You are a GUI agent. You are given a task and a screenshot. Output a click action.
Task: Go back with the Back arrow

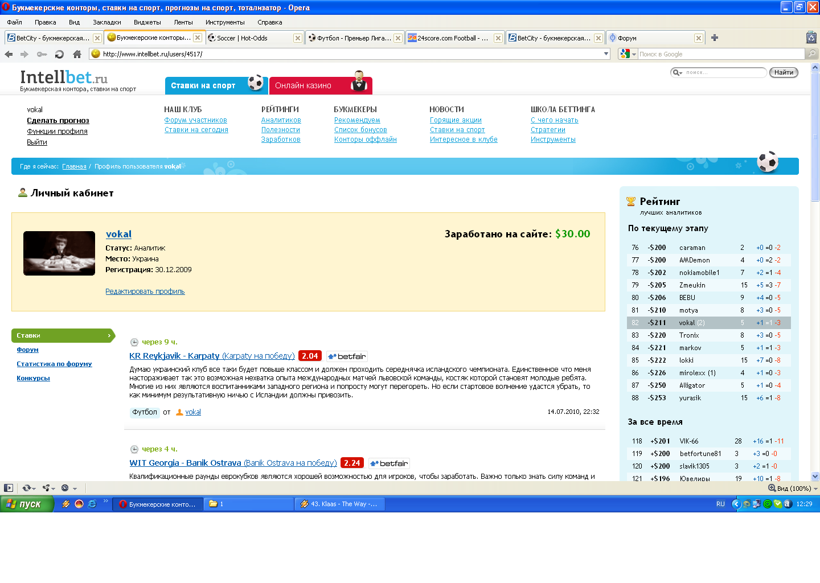pyautogui.click(x=9, y=54)
